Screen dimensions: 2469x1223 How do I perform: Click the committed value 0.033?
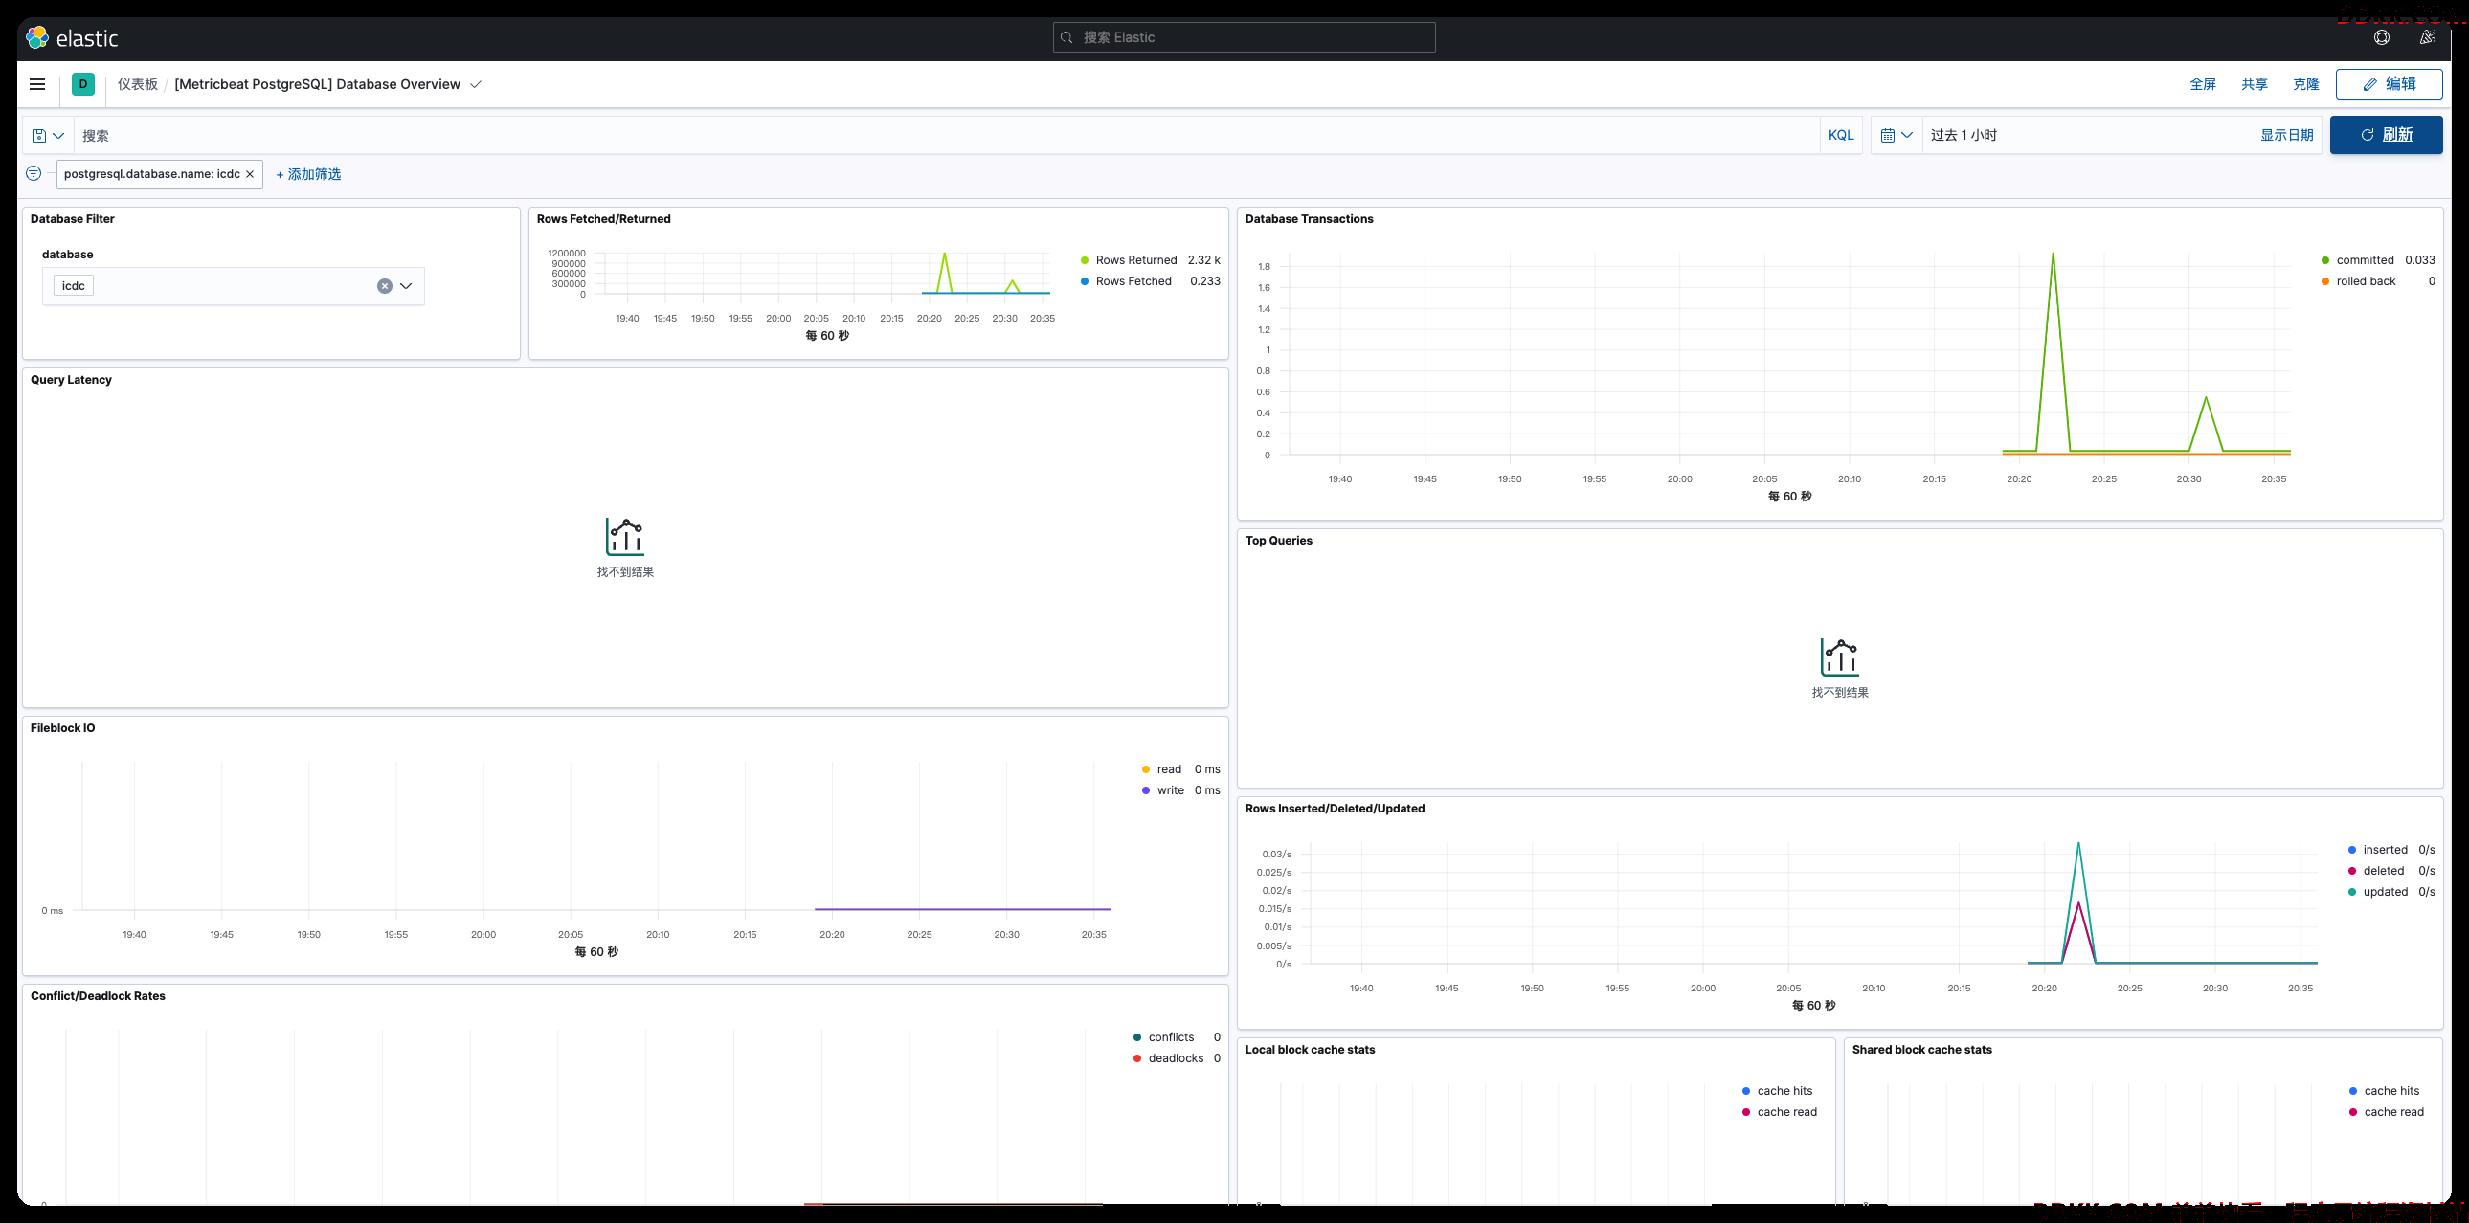tap(2419, 260)
